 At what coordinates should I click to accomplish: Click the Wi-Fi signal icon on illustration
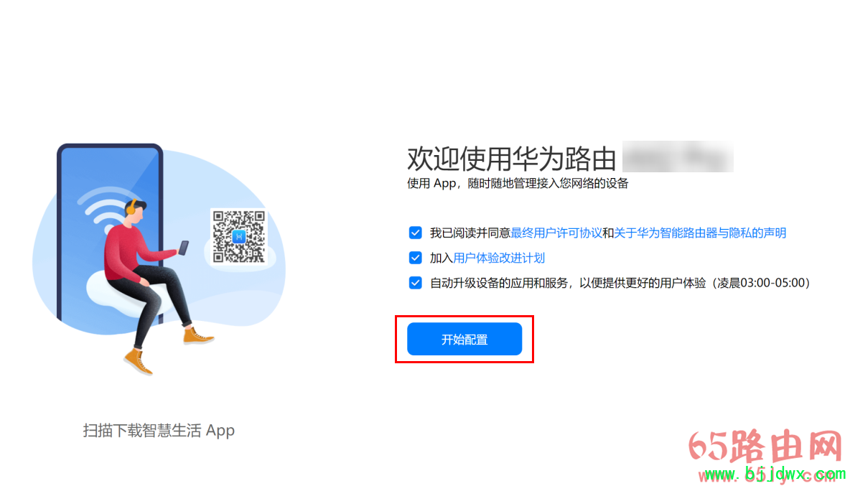coord(106,209)
